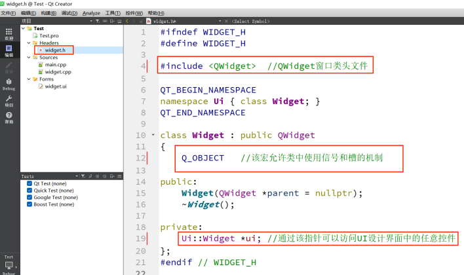Select widget.h in the project tree
Image resolution: width=464 pixels, height=275 pixels.
pos(55,50)
